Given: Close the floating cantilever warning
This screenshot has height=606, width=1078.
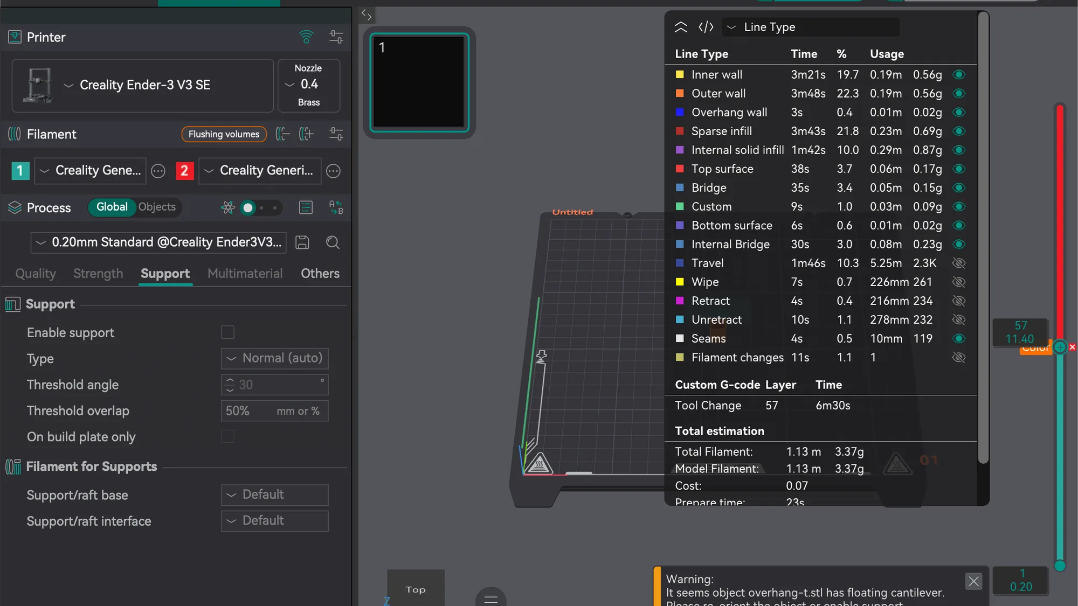Looking at the screenshot, I should pos(973,581).
